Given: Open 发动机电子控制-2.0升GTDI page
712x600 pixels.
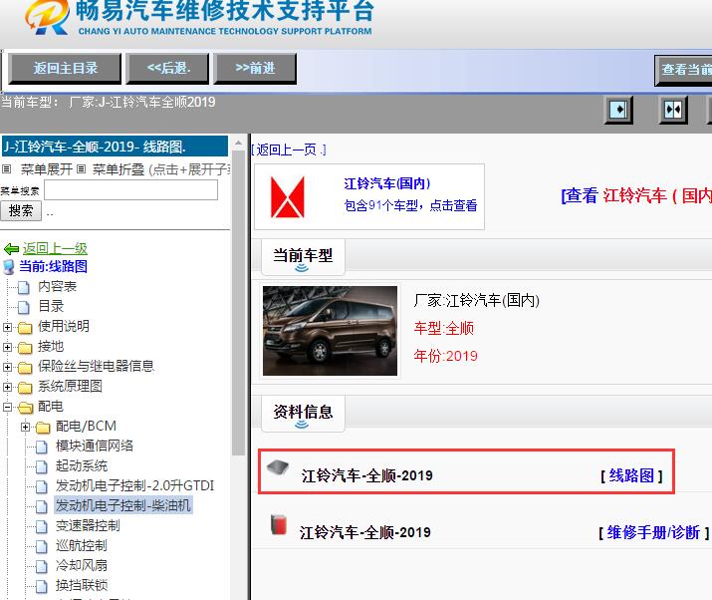Looking at the screenshot, I should tap(134, 485).
